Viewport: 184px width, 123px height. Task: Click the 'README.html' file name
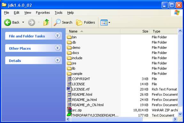(82, 95)
